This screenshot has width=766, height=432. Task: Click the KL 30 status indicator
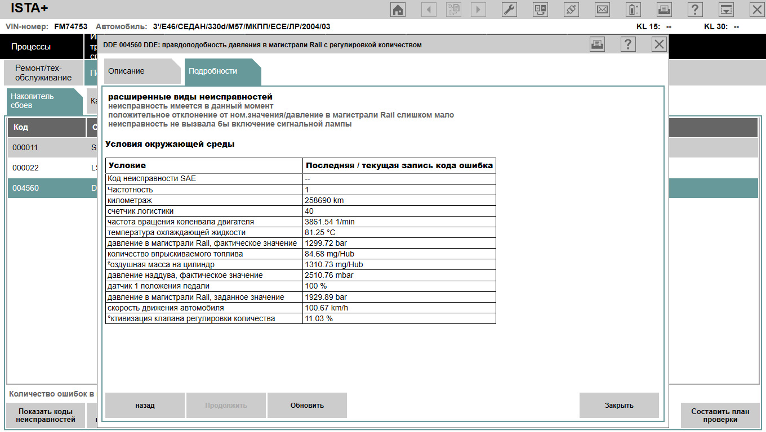click(x=722, y=26)
